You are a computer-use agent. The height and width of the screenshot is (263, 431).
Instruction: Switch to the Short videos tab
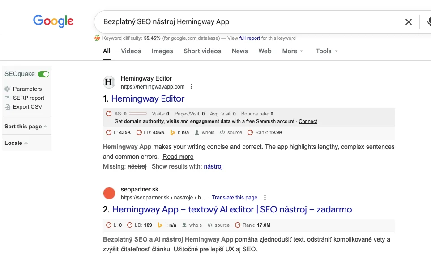click(202, 51)
